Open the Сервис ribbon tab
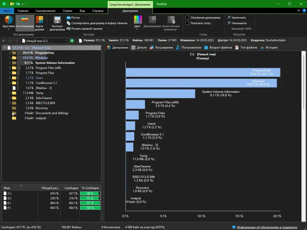Screen dimensions: 307x230 tap(68, 11)
